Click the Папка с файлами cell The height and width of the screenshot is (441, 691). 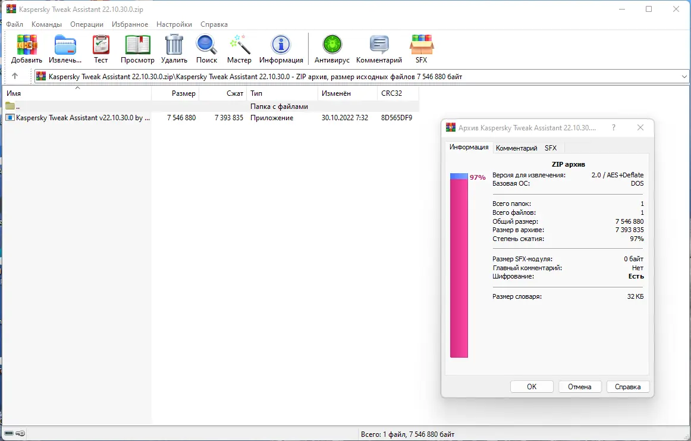[x=279, y=107]
